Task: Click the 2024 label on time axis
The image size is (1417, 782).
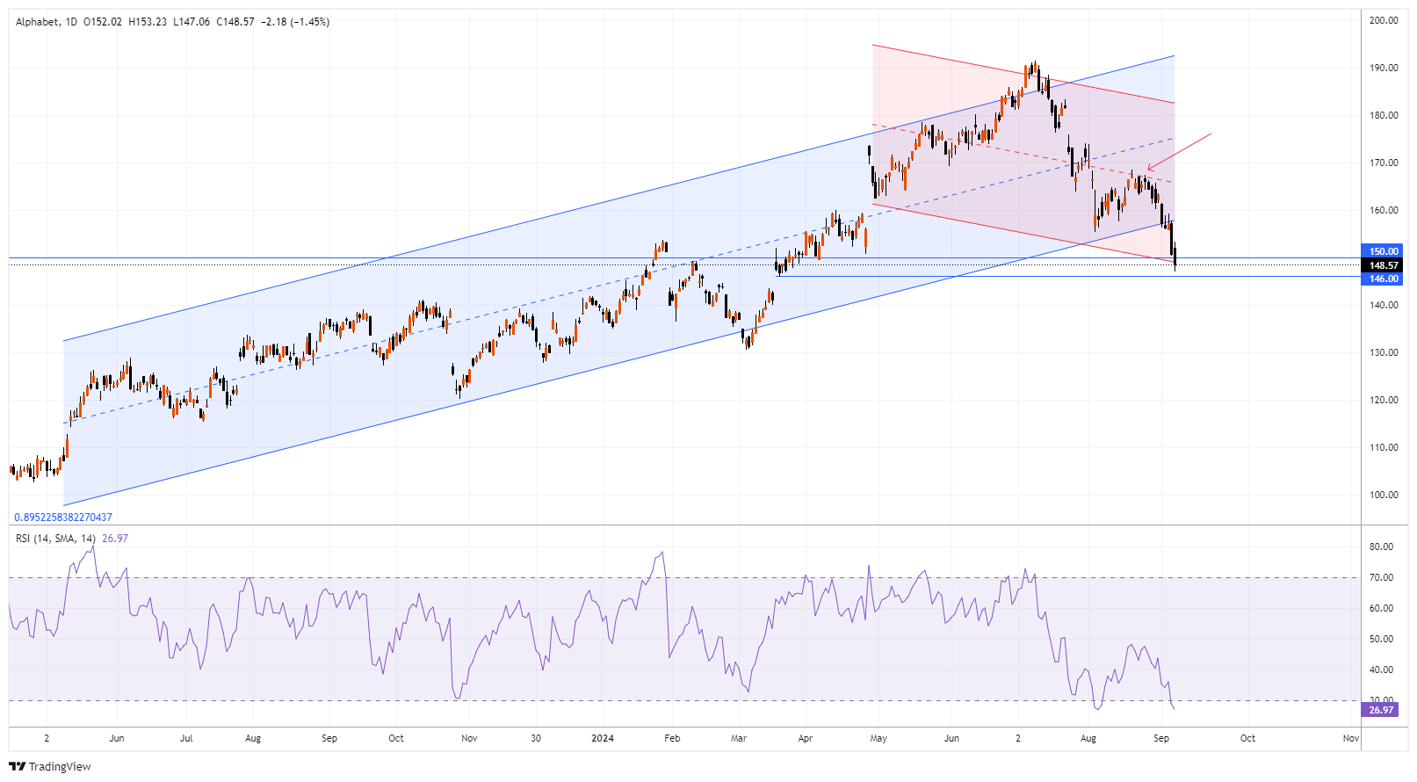Action: (603, 738)
